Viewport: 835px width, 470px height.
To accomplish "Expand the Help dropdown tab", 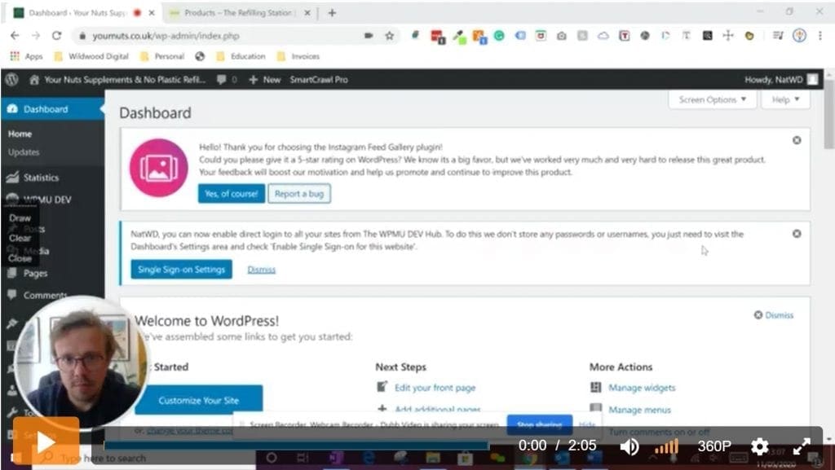I will point(785,99).
